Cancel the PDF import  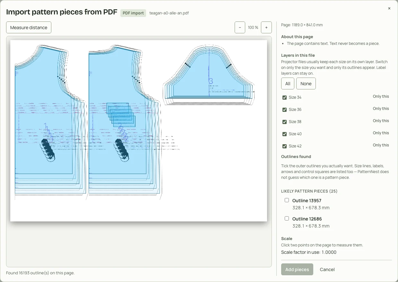click(327, 270)
